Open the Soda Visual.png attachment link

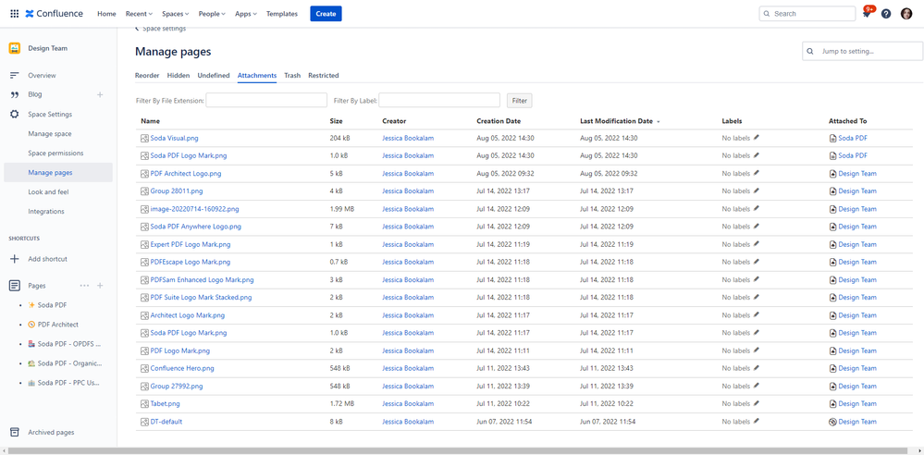[x=175, y=138]
